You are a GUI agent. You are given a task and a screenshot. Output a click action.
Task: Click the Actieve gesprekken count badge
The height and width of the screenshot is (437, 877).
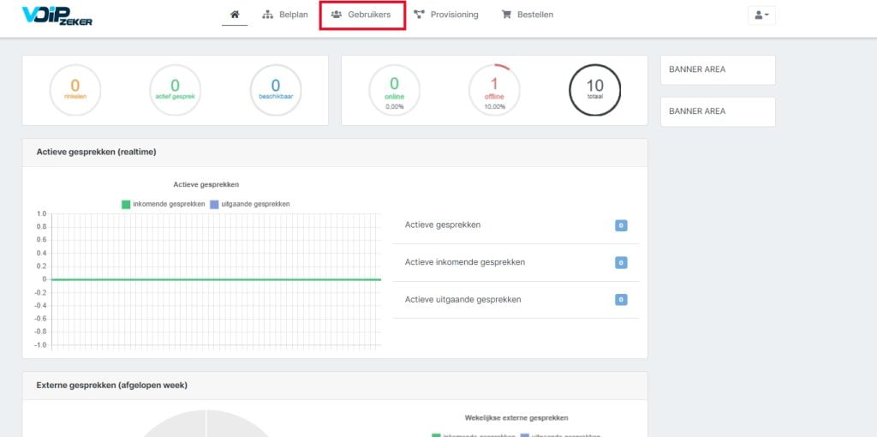coord(621,225)
